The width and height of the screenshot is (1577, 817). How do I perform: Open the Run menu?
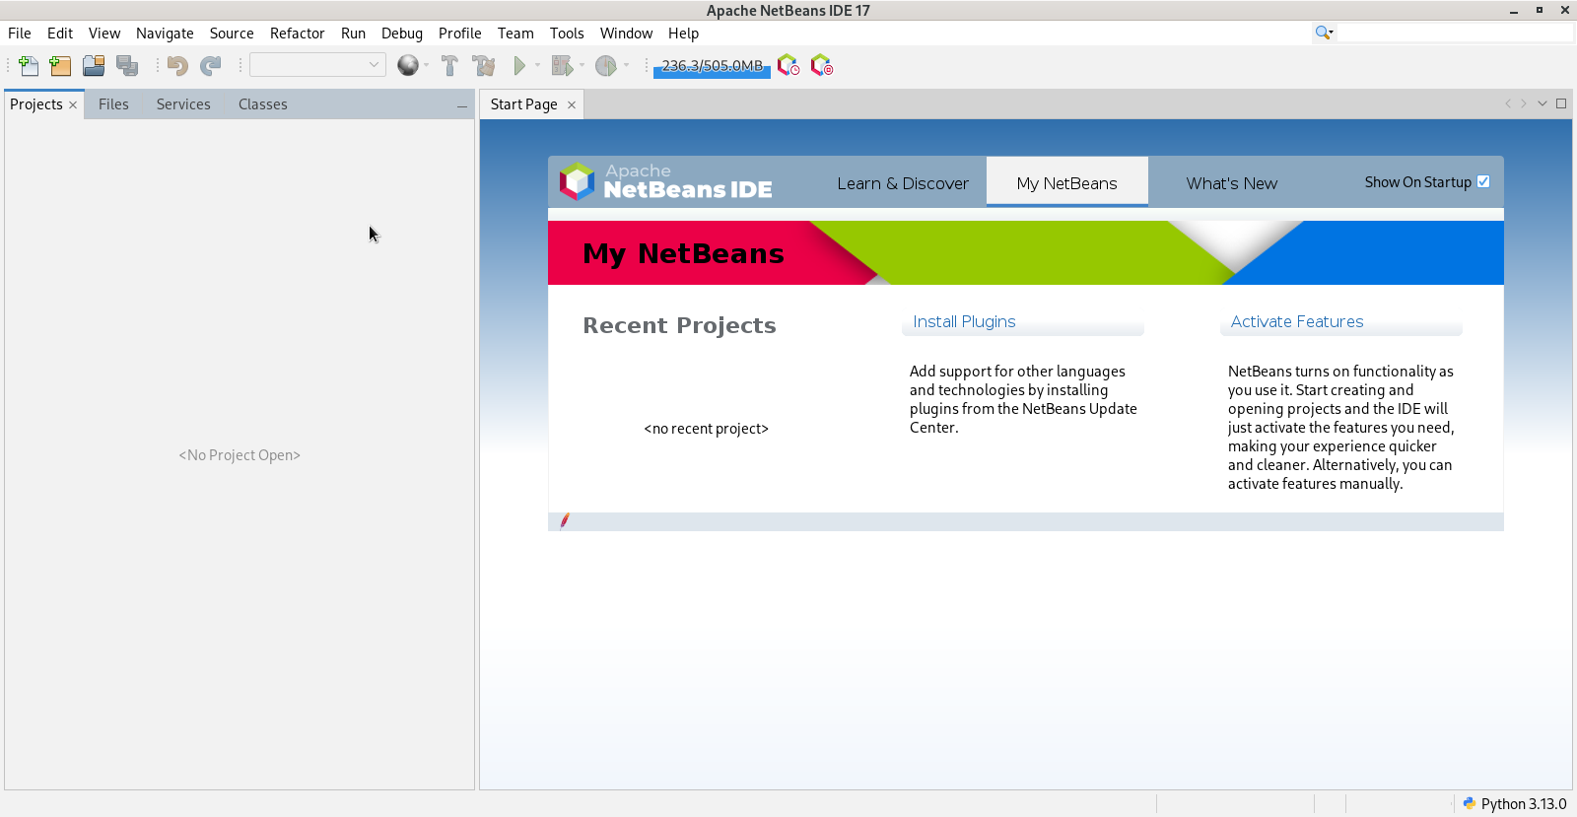coord(353,34)
